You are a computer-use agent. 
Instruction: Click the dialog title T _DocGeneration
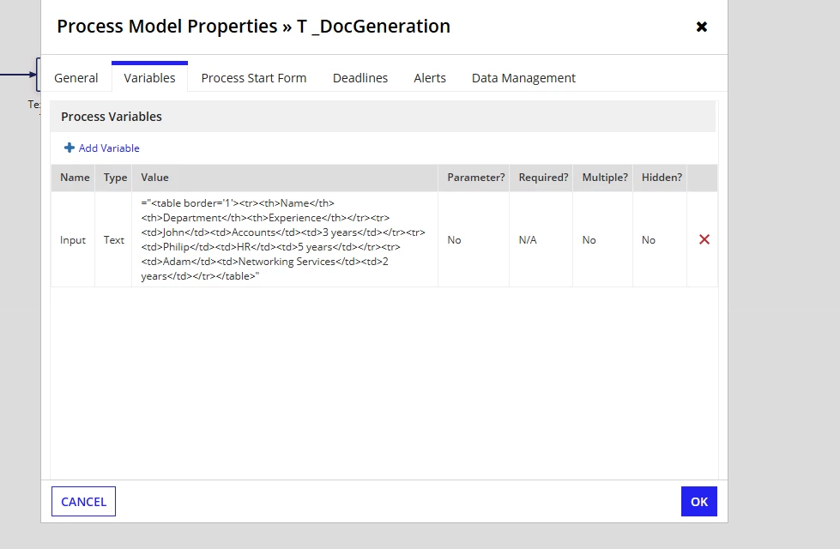point(373,27)
